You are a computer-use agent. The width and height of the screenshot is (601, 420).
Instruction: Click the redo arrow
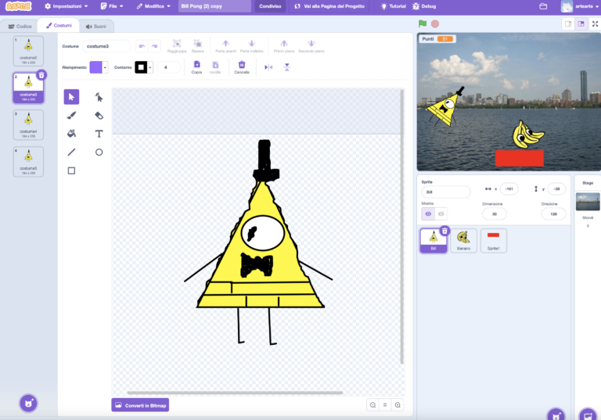154,46
